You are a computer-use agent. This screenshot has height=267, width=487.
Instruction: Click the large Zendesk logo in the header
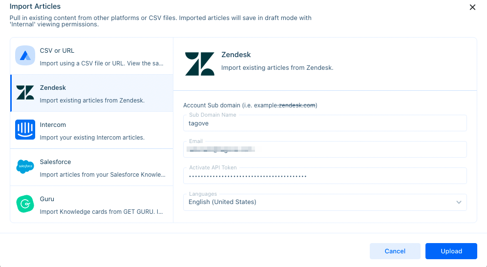pos(200,64)
